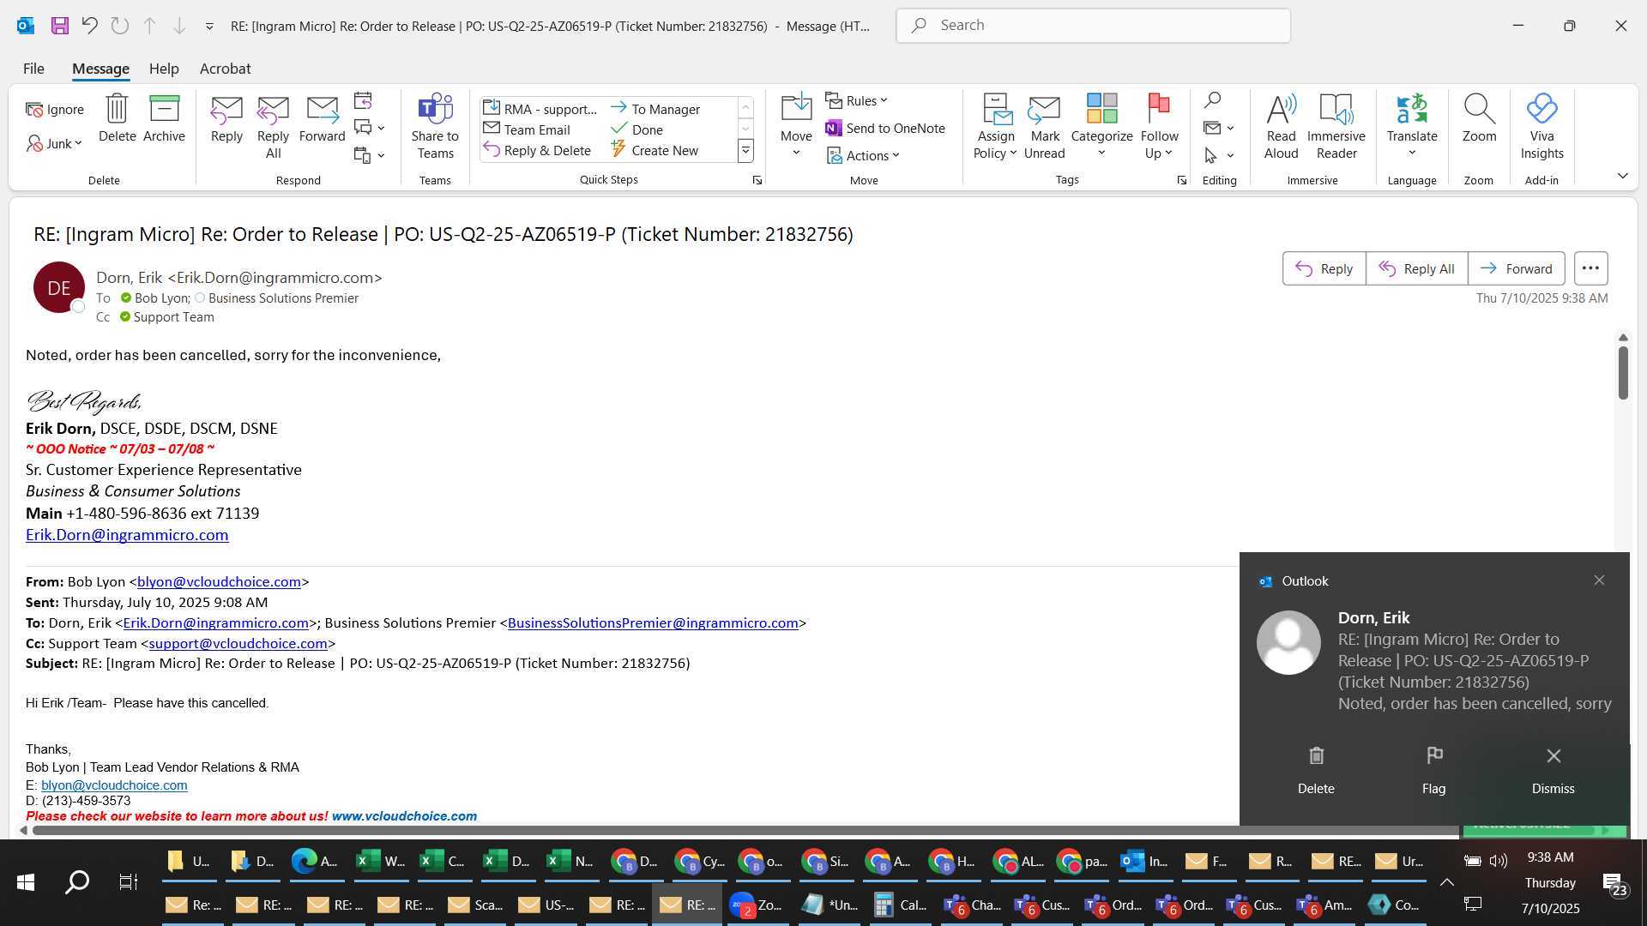Collapse the ribbon with chevron
The height and width of the screenshot is (926, 1647).
click(1622, 176)
